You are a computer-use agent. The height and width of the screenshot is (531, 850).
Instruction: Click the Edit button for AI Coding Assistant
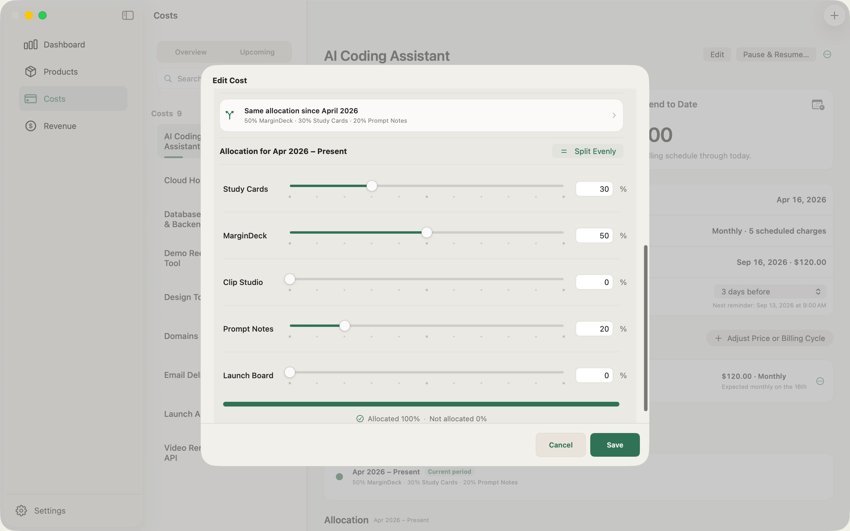coord(717,55)
